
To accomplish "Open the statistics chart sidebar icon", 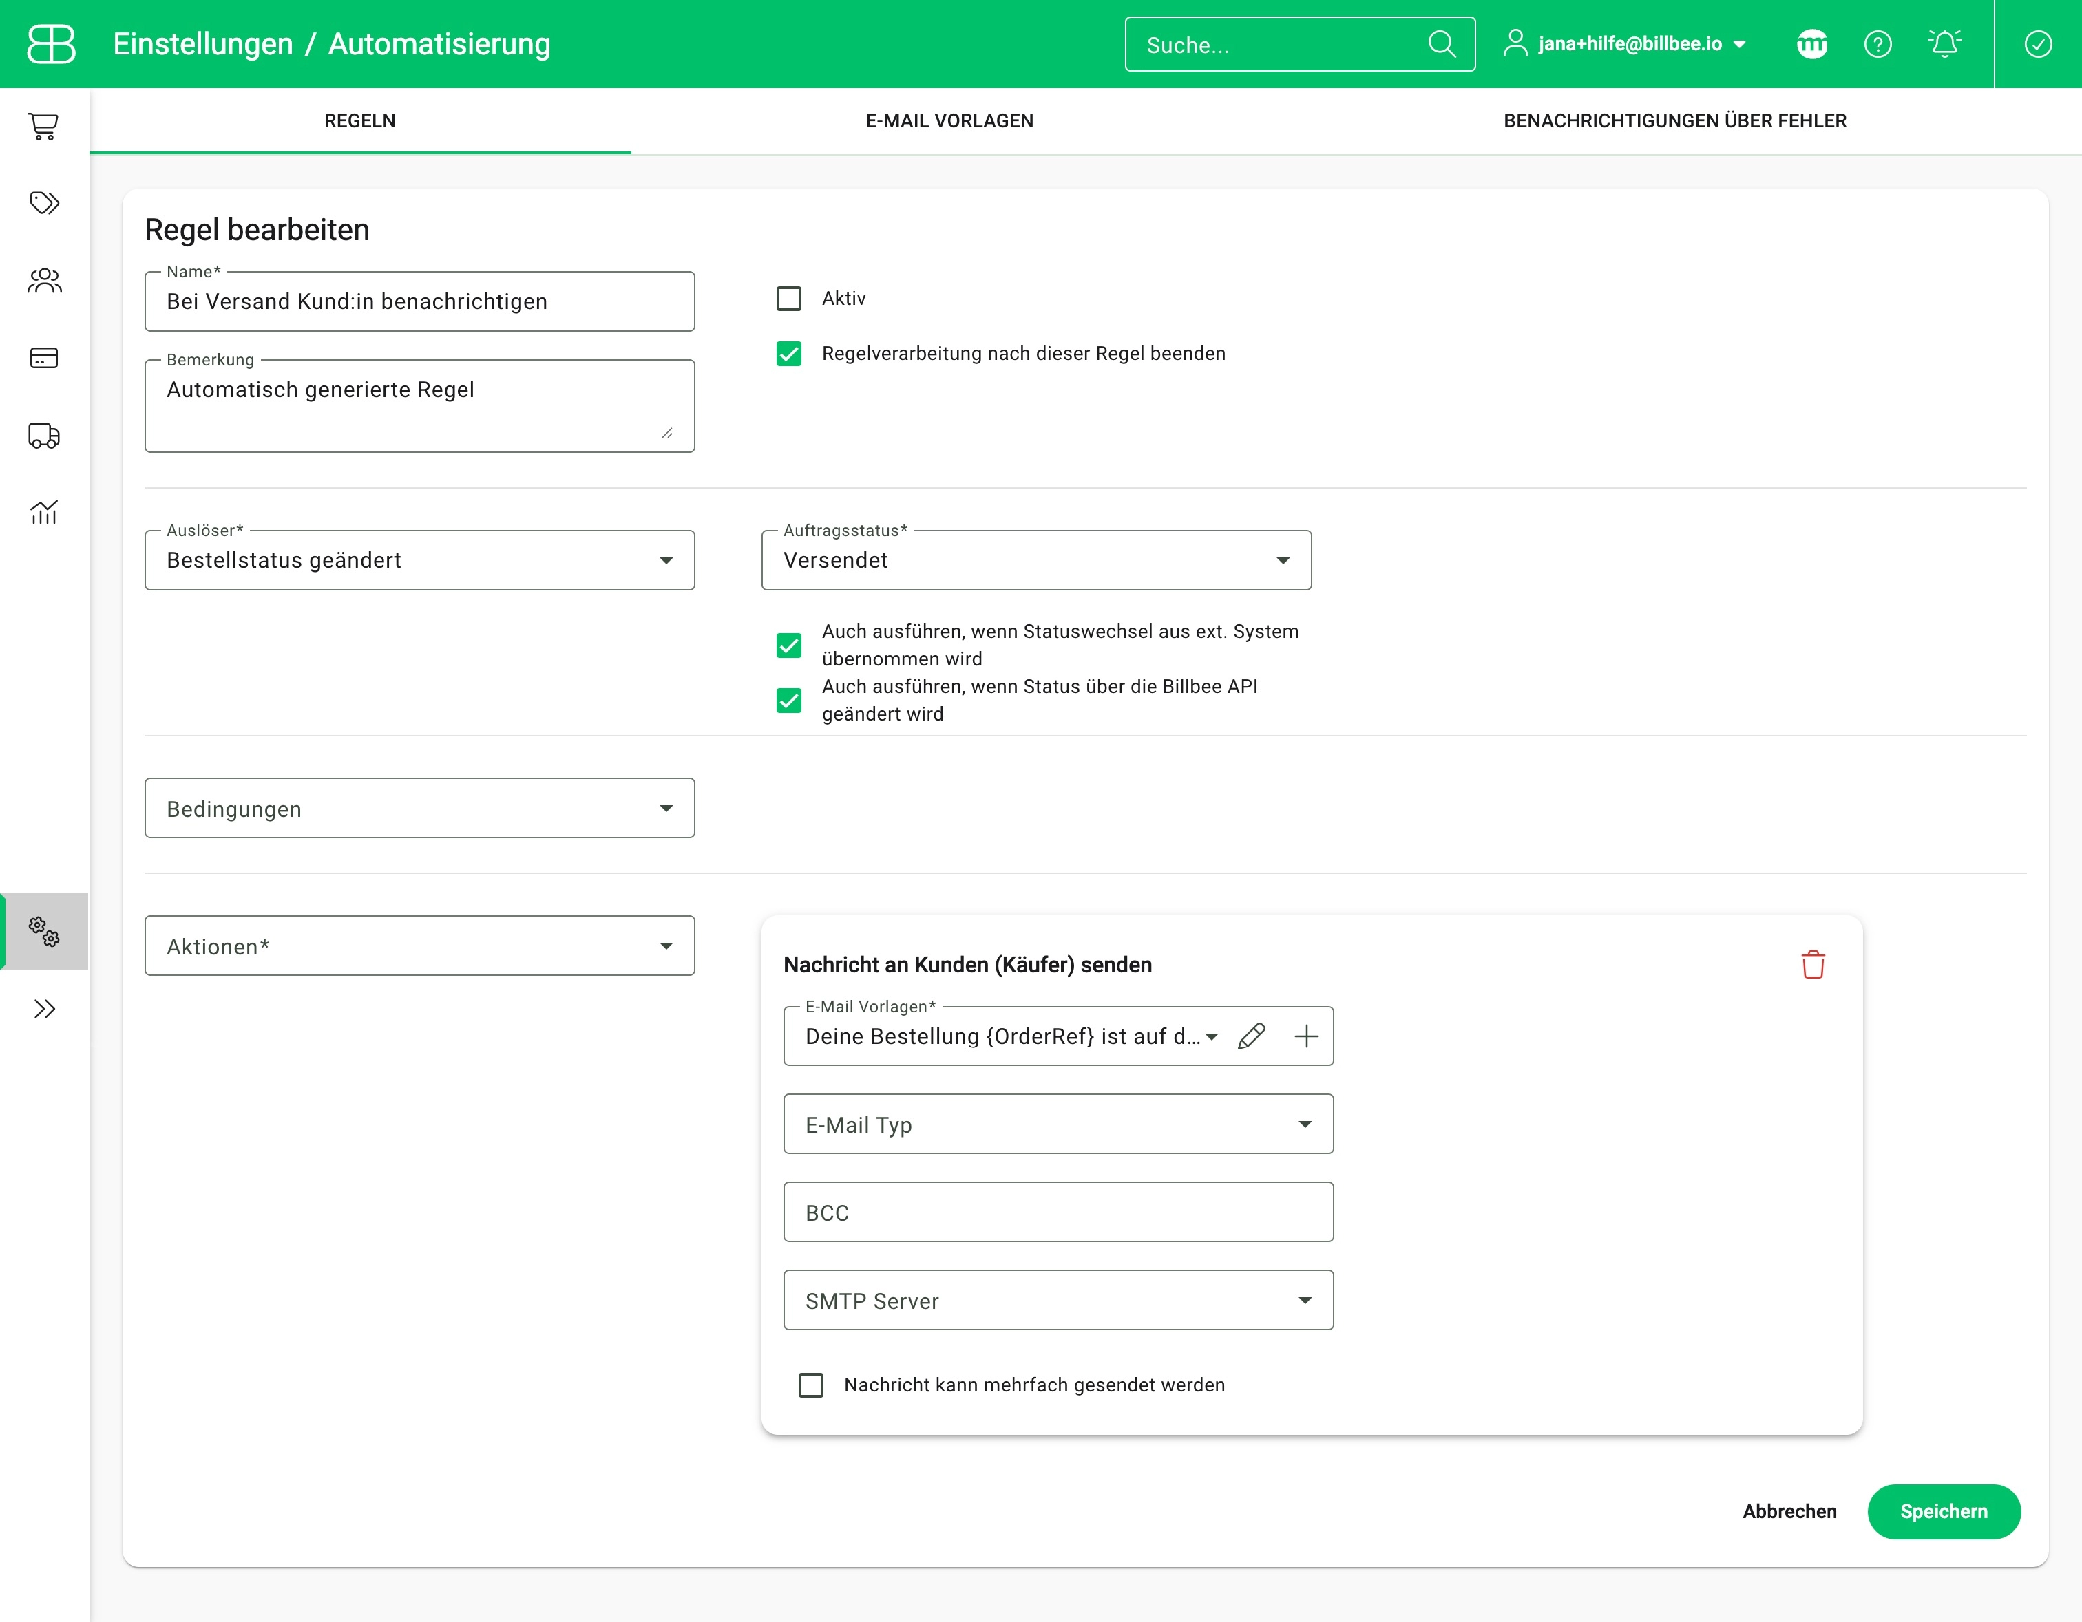I will (44, 513).
